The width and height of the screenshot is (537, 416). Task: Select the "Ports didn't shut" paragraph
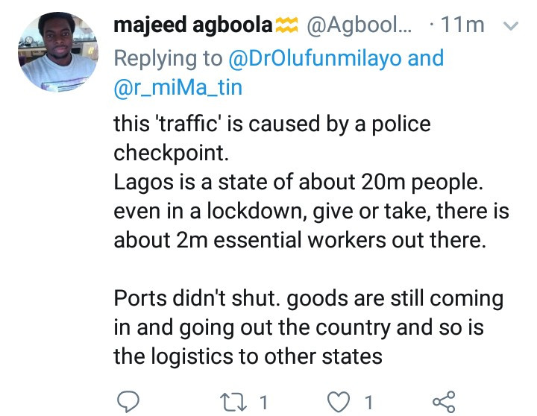(x=308, y=327)
